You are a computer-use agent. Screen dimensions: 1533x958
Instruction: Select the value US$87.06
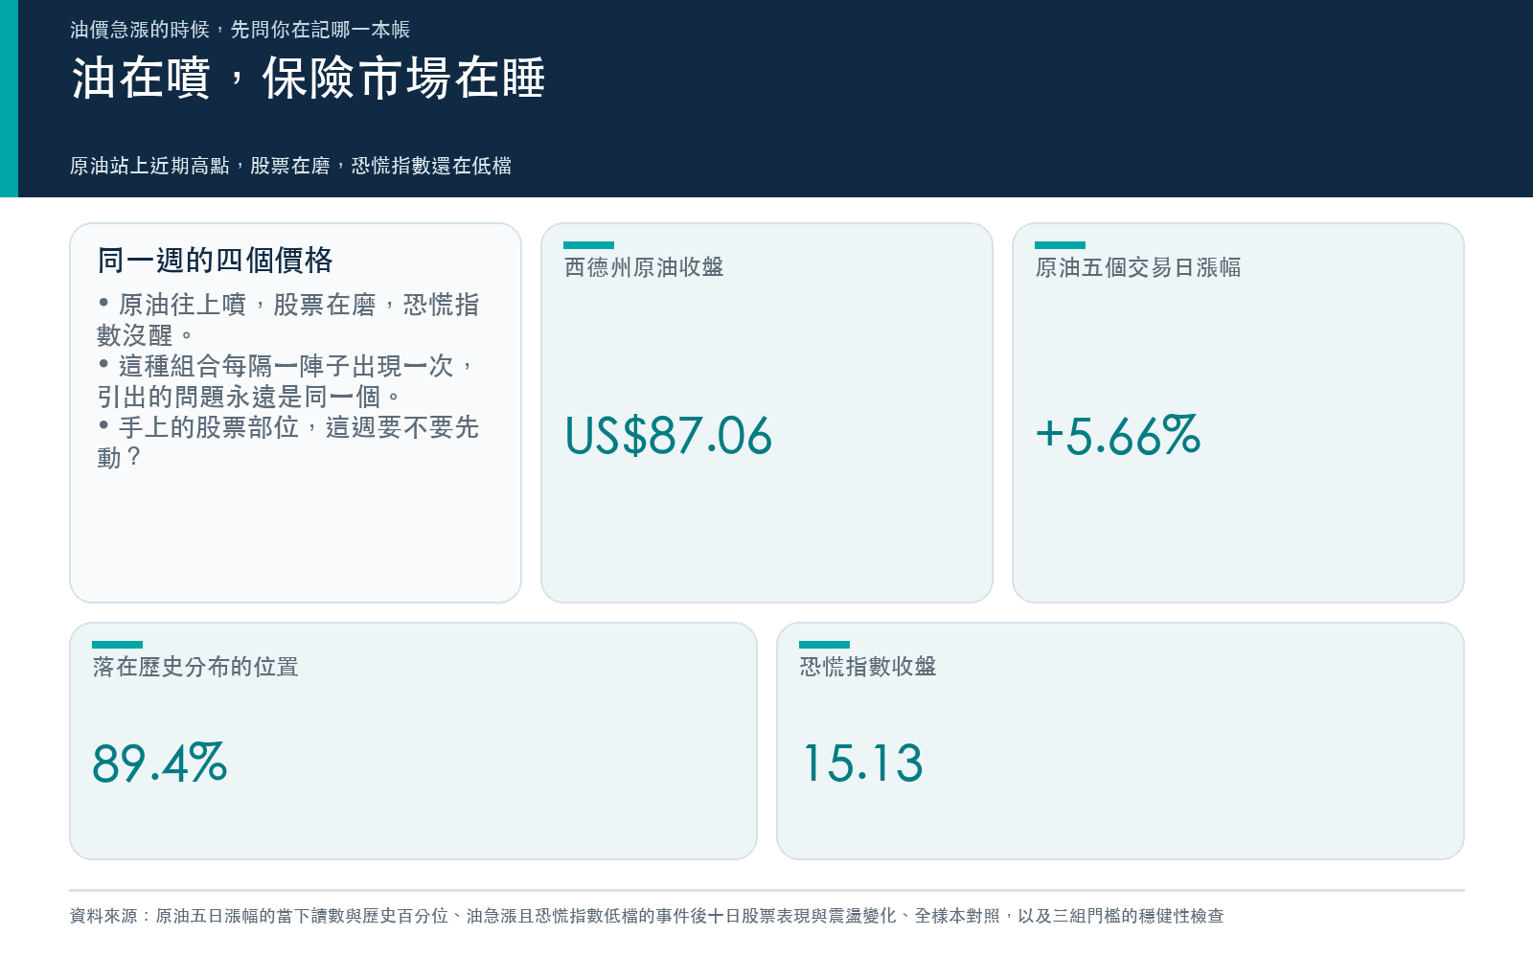click(x=668, y=436)
